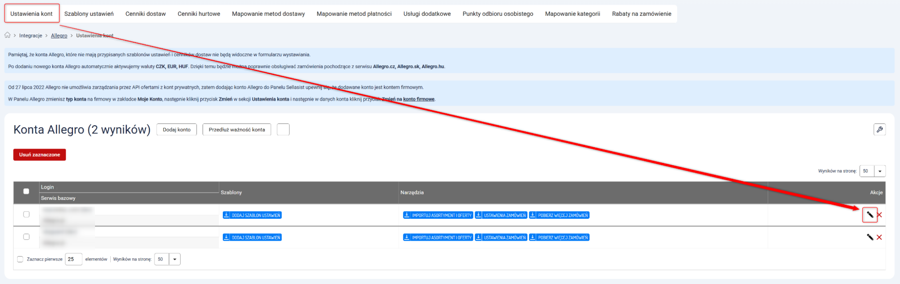
Task: Tick the select-all checkbox in table header
Action: tap(26, 191)
